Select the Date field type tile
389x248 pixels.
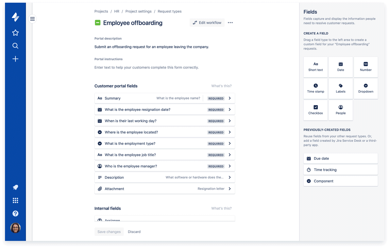pyautogui.click(x=340, y=67)
